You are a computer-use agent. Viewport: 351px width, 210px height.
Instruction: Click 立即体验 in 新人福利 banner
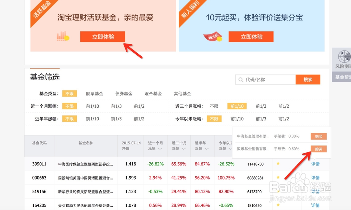[x=251, y=37]
